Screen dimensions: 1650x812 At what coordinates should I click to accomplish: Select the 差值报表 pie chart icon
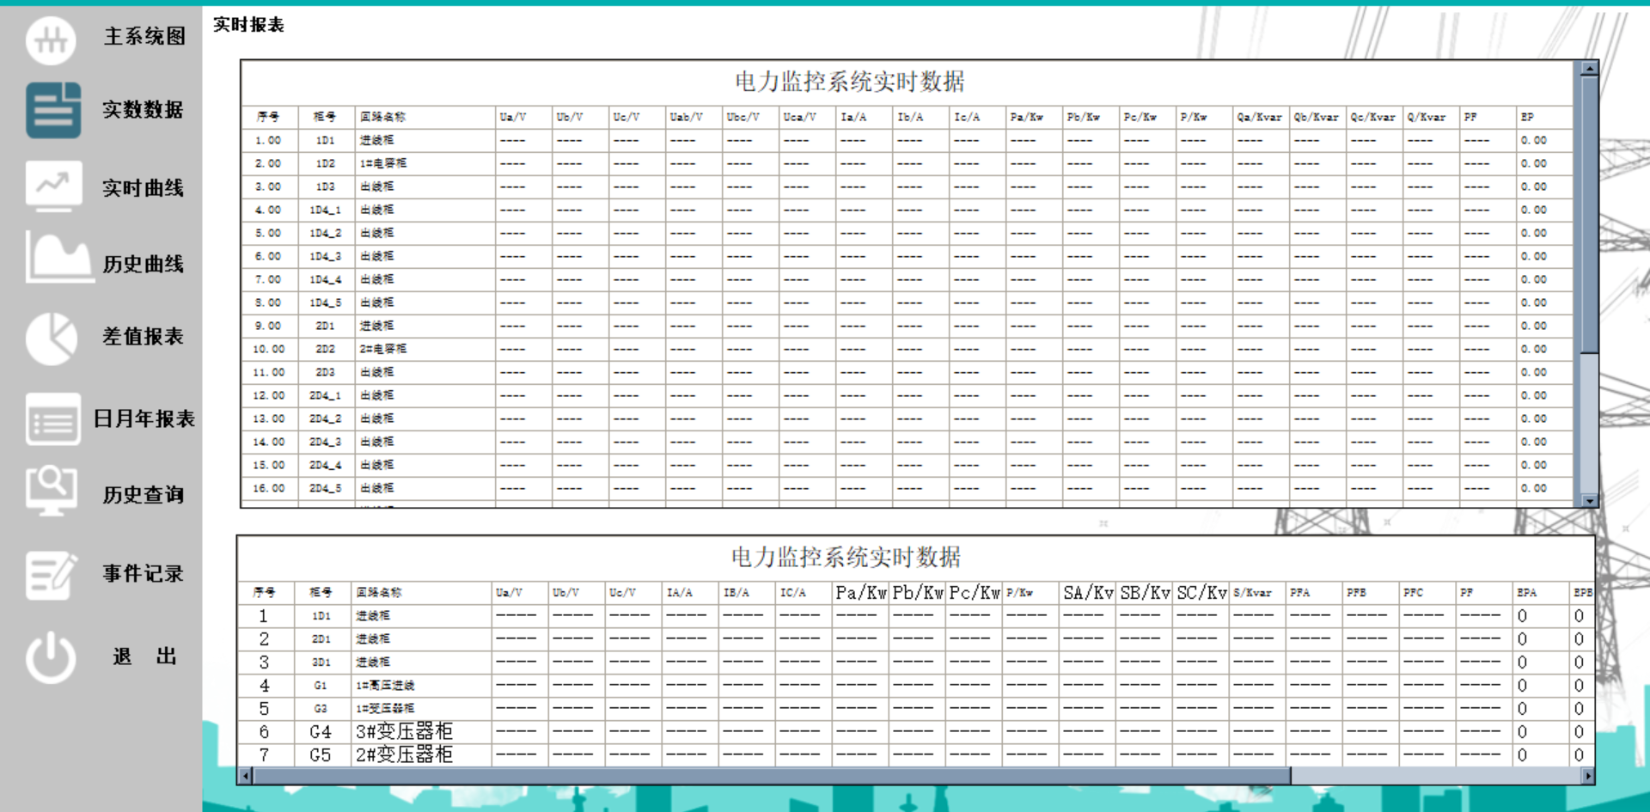[x=52, y=338]
